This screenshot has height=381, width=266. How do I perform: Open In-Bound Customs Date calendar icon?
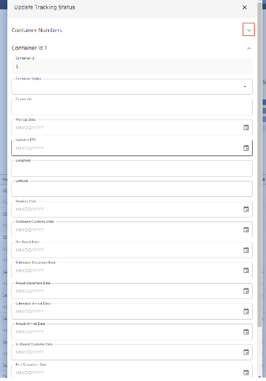[246, 352]
